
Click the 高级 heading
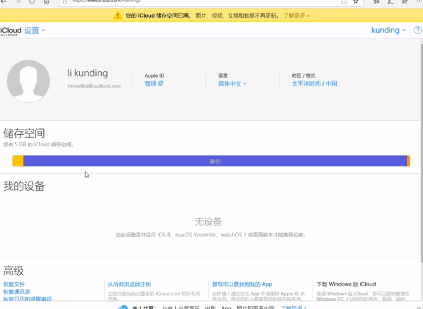coord(14,271)
